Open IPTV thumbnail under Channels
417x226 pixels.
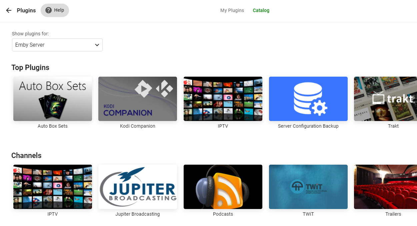(53, 187)
